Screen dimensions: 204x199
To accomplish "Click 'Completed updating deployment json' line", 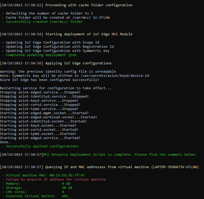I will (41, 55).
